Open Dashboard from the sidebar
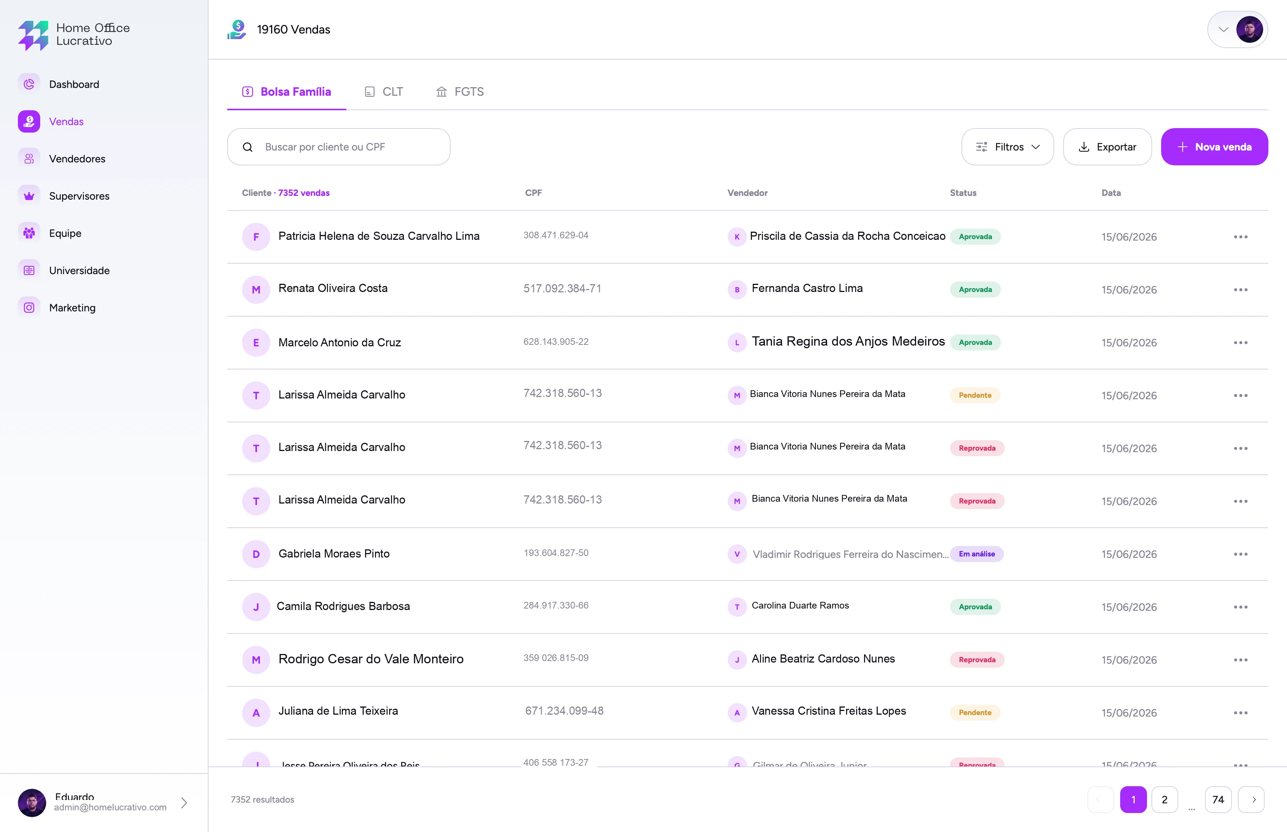Screen dimensions: 1287x832 click(x=74, y=84)
